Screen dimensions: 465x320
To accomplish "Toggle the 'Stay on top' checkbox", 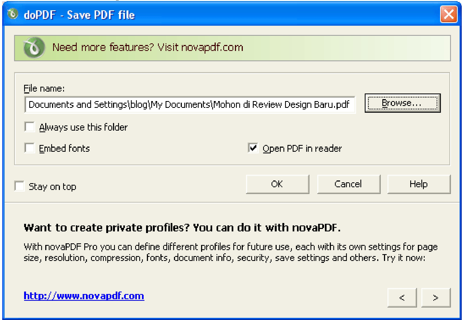I will click(x=19, y=186).
